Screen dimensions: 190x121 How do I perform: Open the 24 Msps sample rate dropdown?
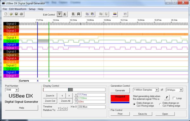click(x=181, y=90)
